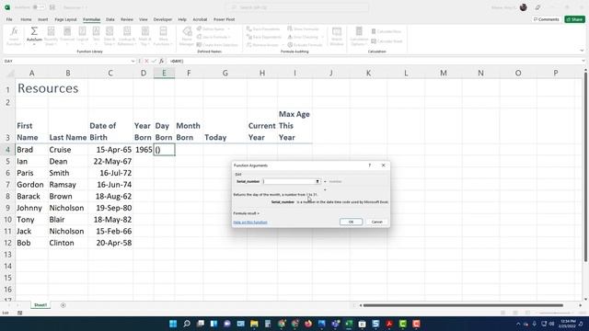
Task: Select cell containing 15-Apr-65
Action: pyautogui.click(x=110, y=149)
